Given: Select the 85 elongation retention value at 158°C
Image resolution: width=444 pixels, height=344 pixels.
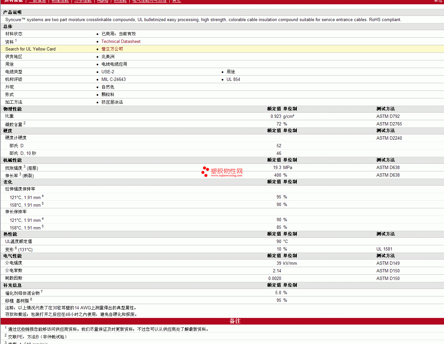Looking at the screenshot, I should 279,227.
